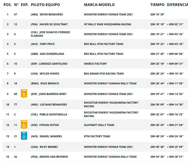
Task: Select the PILOTO-EQUIPO column header
Action: pos(45,5)
